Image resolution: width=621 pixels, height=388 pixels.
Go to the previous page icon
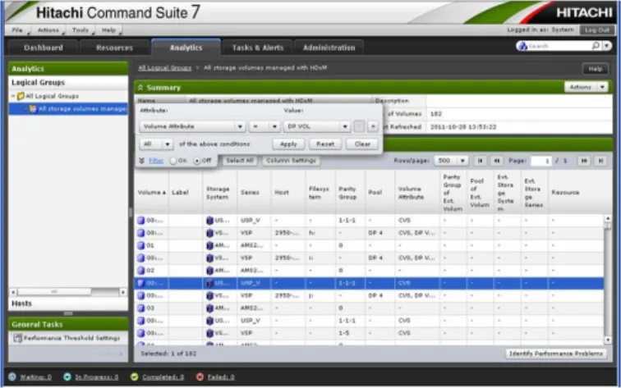tap(496, 161)
